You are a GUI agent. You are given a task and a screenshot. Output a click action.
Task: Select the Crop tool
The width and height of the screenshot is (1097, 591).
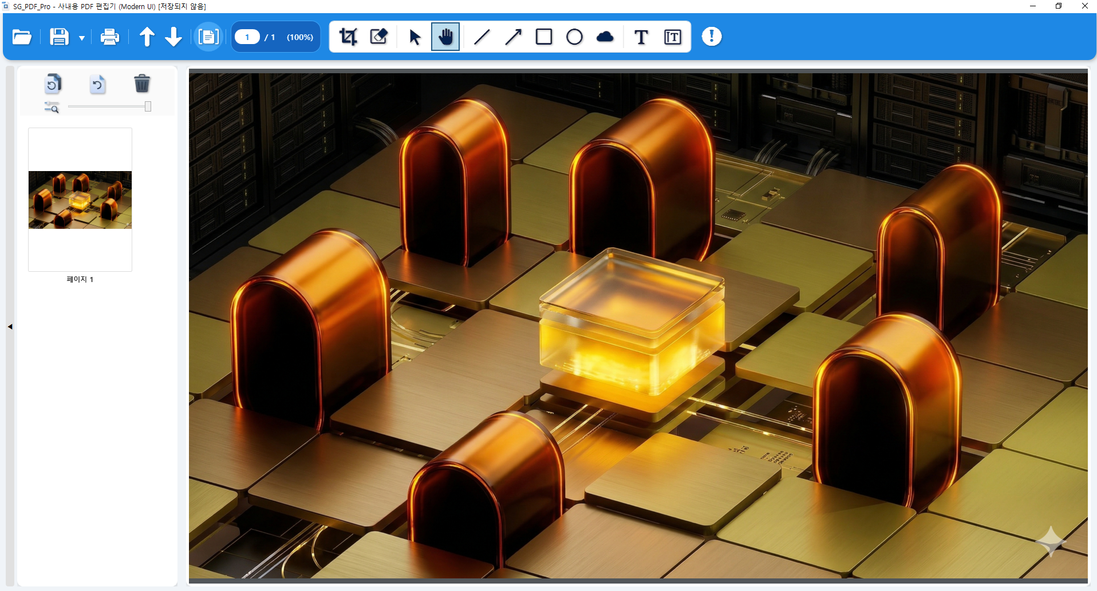348,37
